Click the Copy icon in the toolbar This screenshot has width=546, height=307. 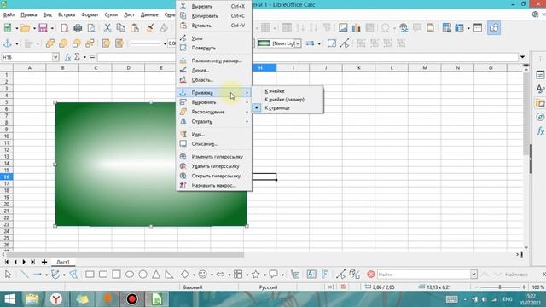point(121,28)
